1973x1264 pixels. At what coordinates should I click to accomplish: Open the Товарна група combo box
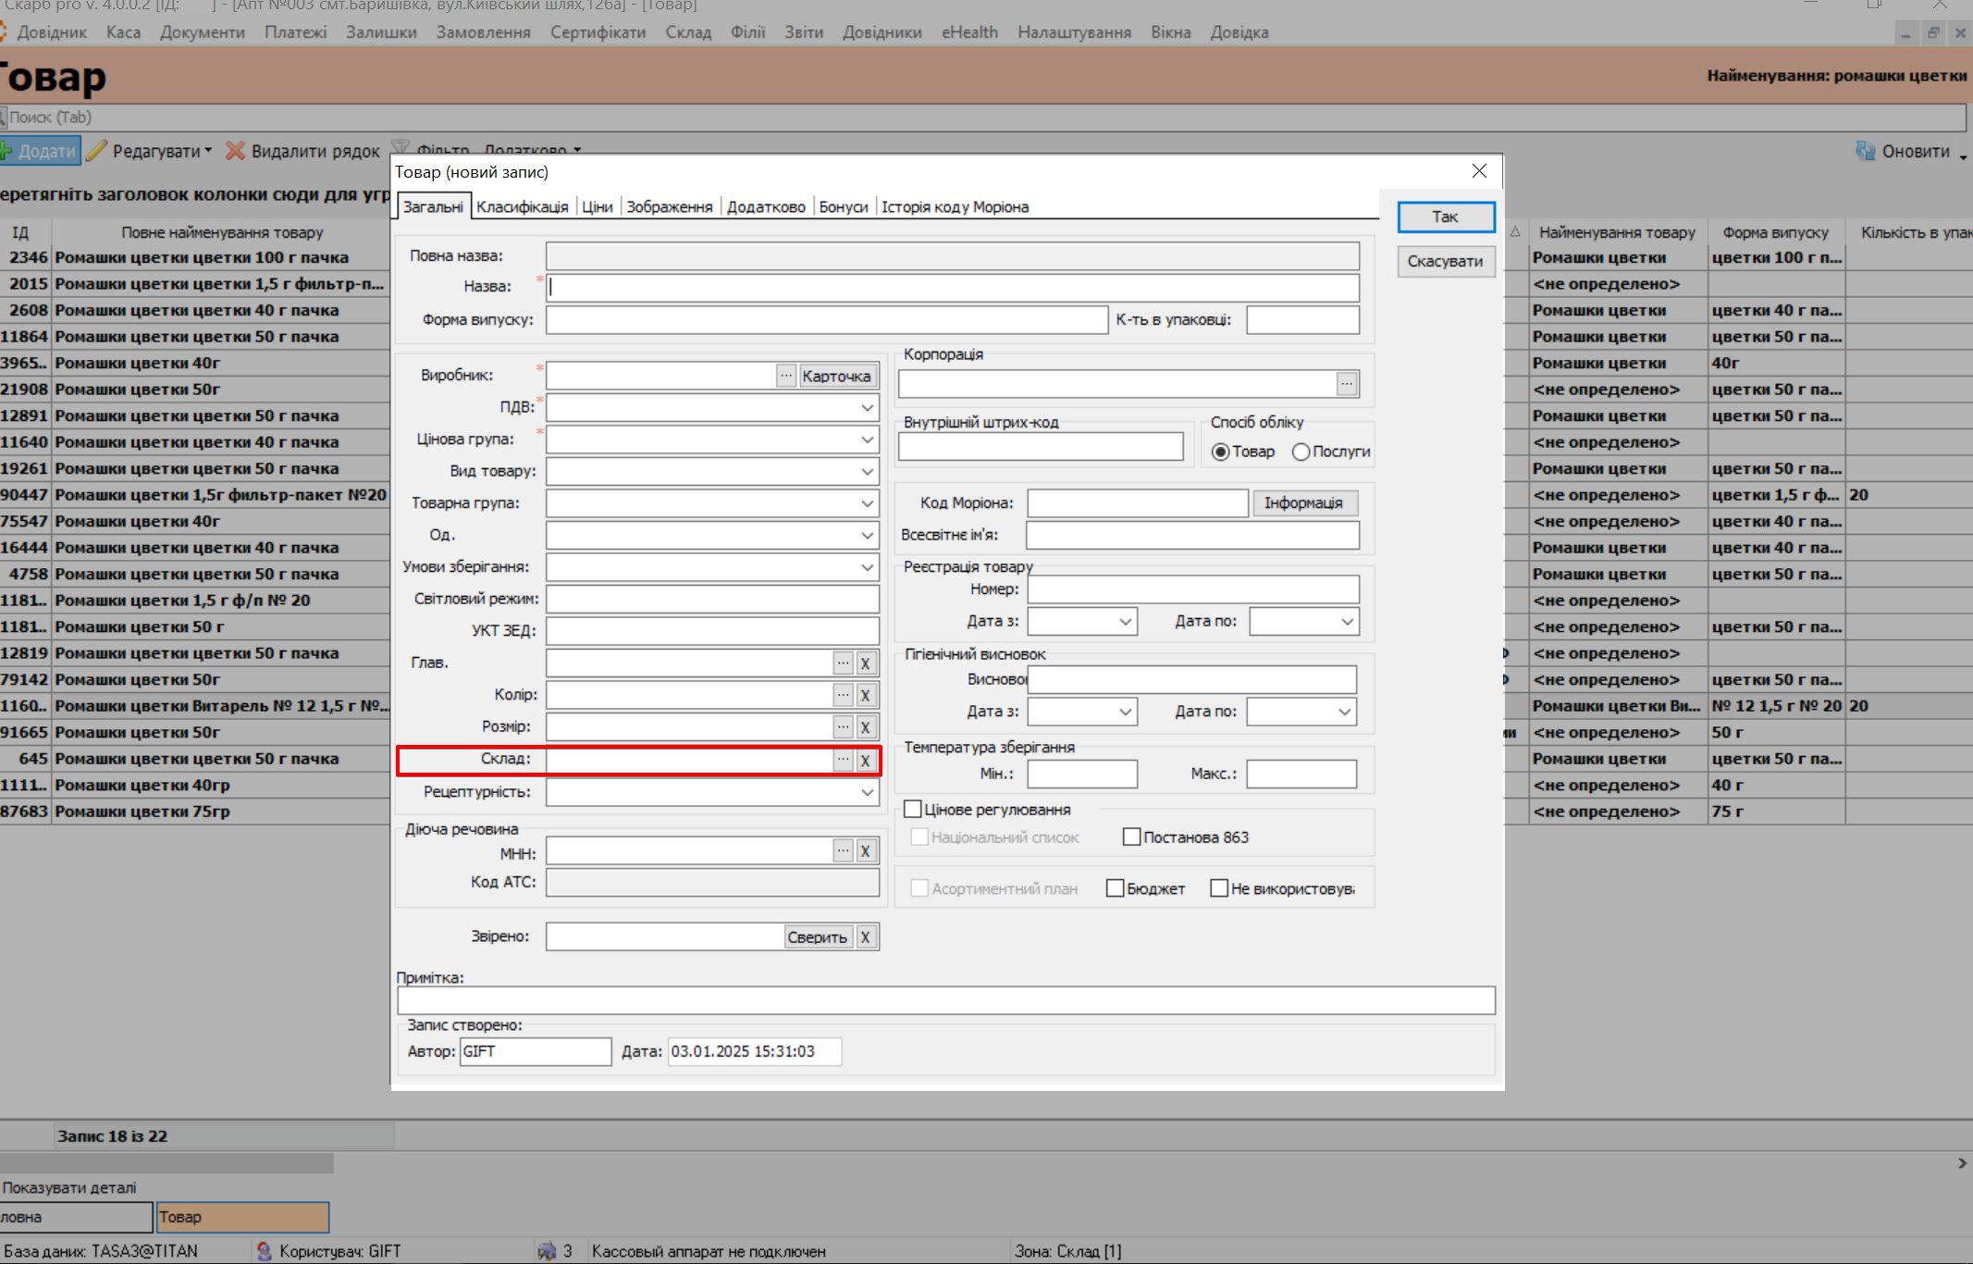click(x=867, y=503)
